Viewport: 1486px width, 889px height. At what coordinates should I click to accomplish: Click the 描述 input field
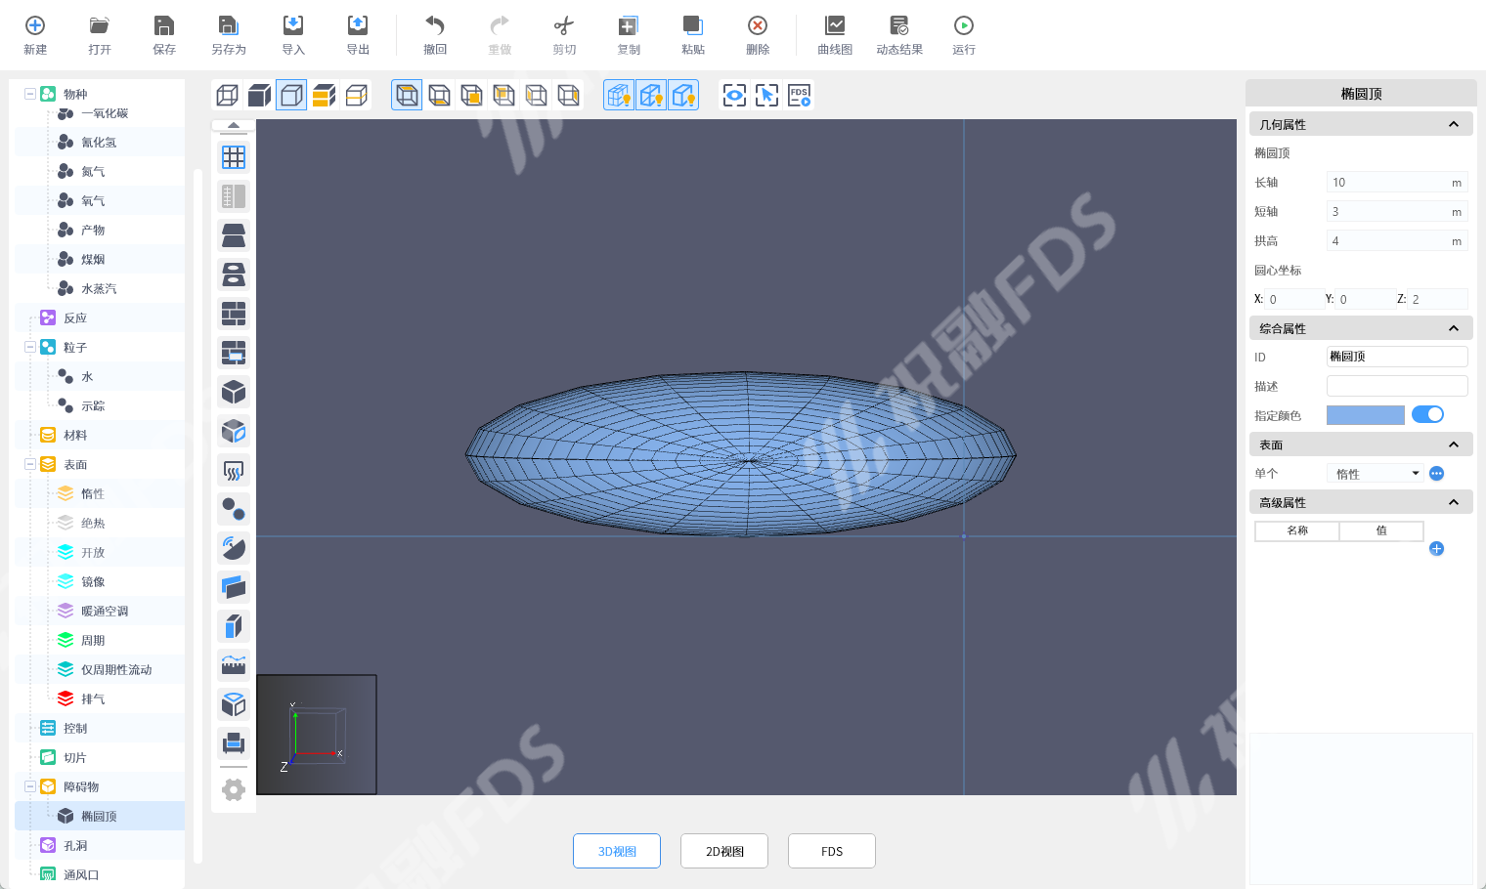tap(1397, 386)
